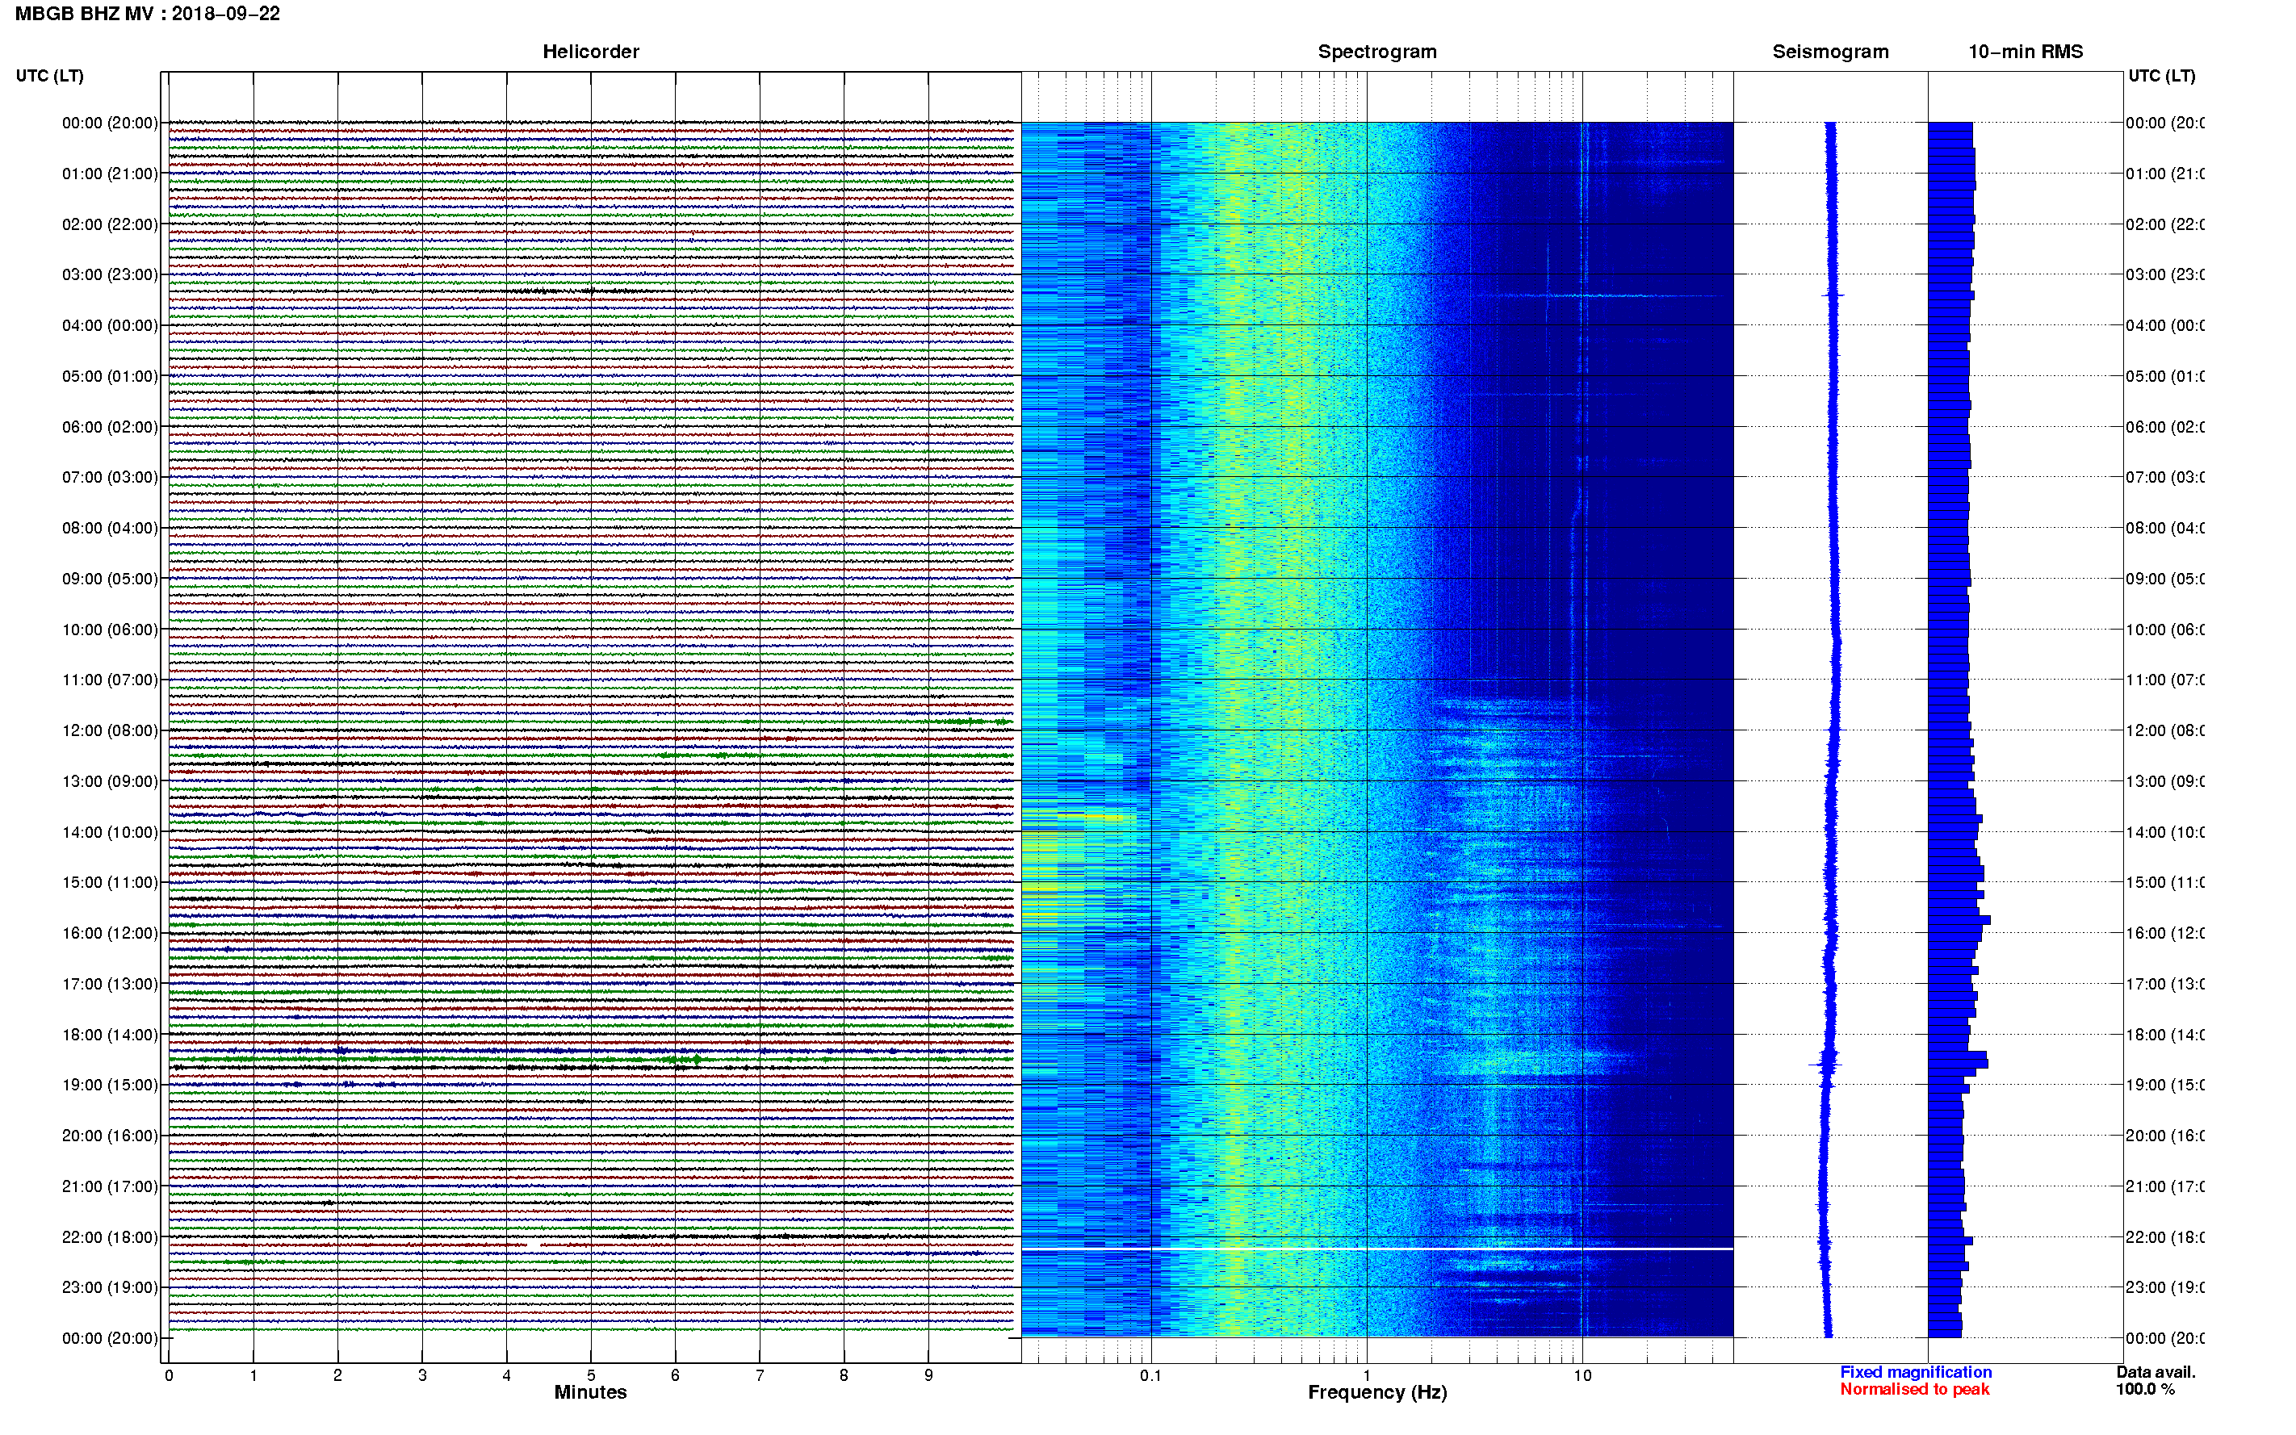Click the white data-gap line in spectrogram
Viewport: 2296px width, 1435px height.
coord(1377,1249)
